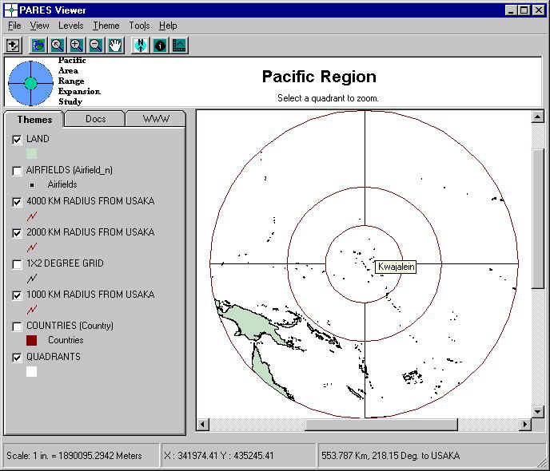Select the Pan hand tool
This screenshot has width=550, height=471.
(x=114, y=46)
